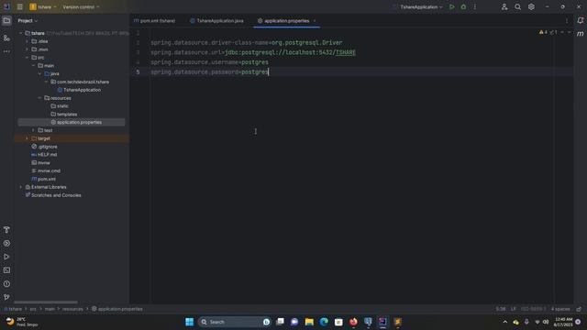The width and height of the screenshot is (587, 330).
Task: Close the application.properties tab
Action: pyautogui.click(x=315, y=21)
